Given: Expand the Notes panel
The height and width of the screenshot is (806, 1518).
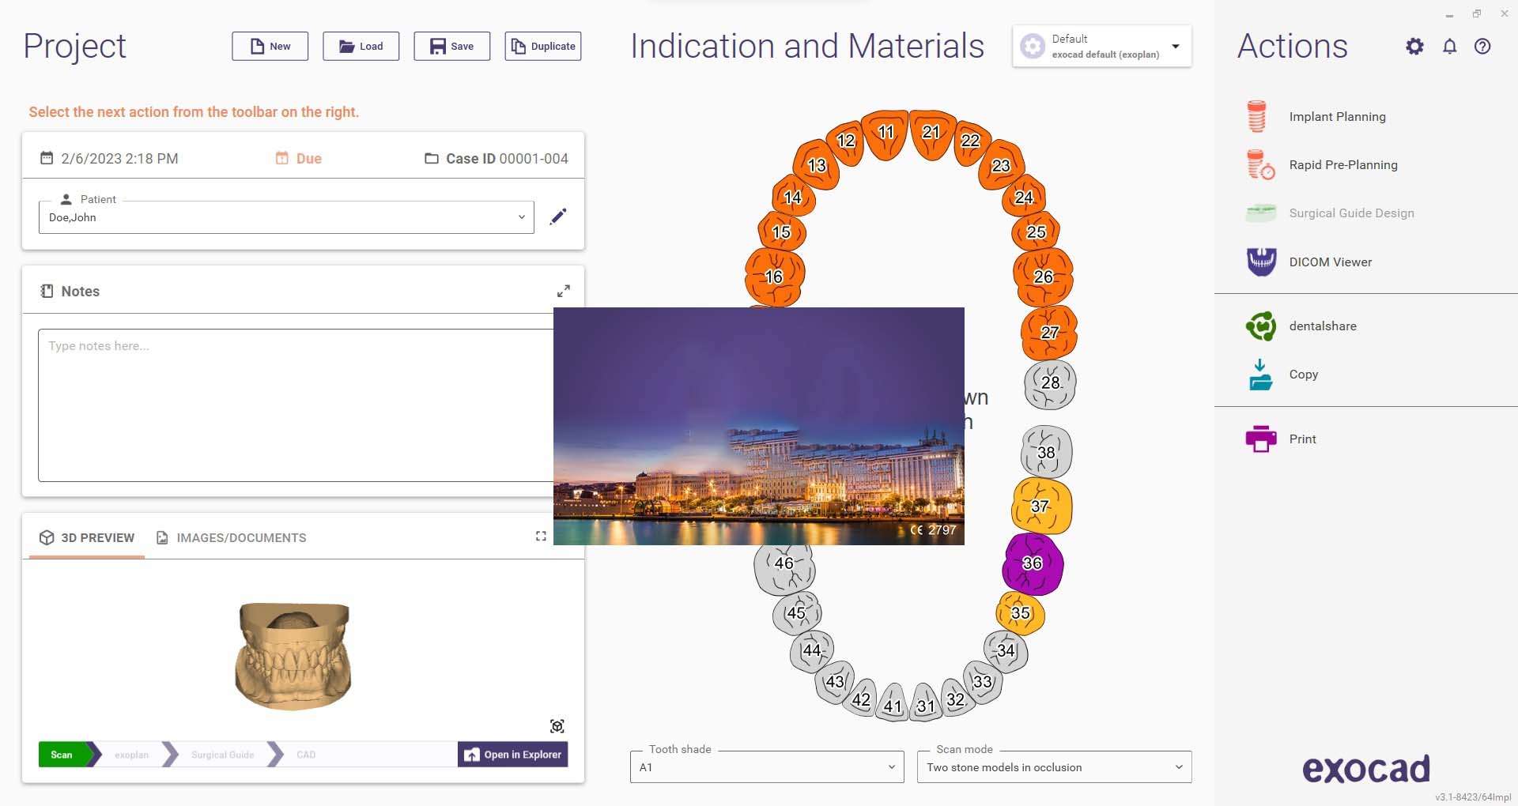Looking at the screenshot, I should point(563,292).
